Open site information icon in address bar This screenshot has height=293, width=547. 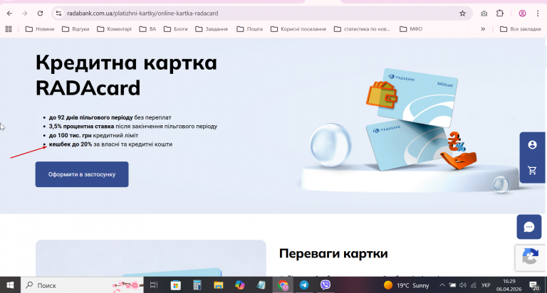click(x=58, y=14)
